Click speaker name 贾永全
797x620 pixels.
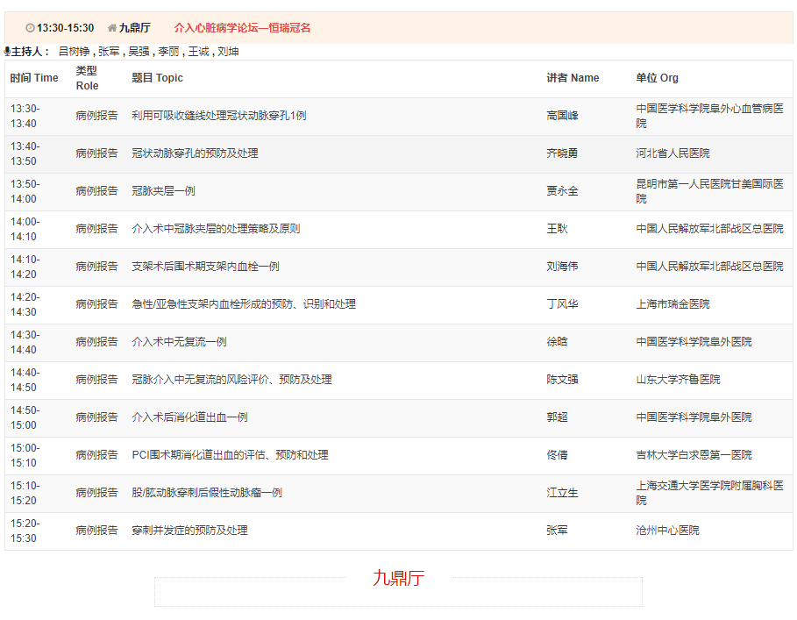pos(562,191)
